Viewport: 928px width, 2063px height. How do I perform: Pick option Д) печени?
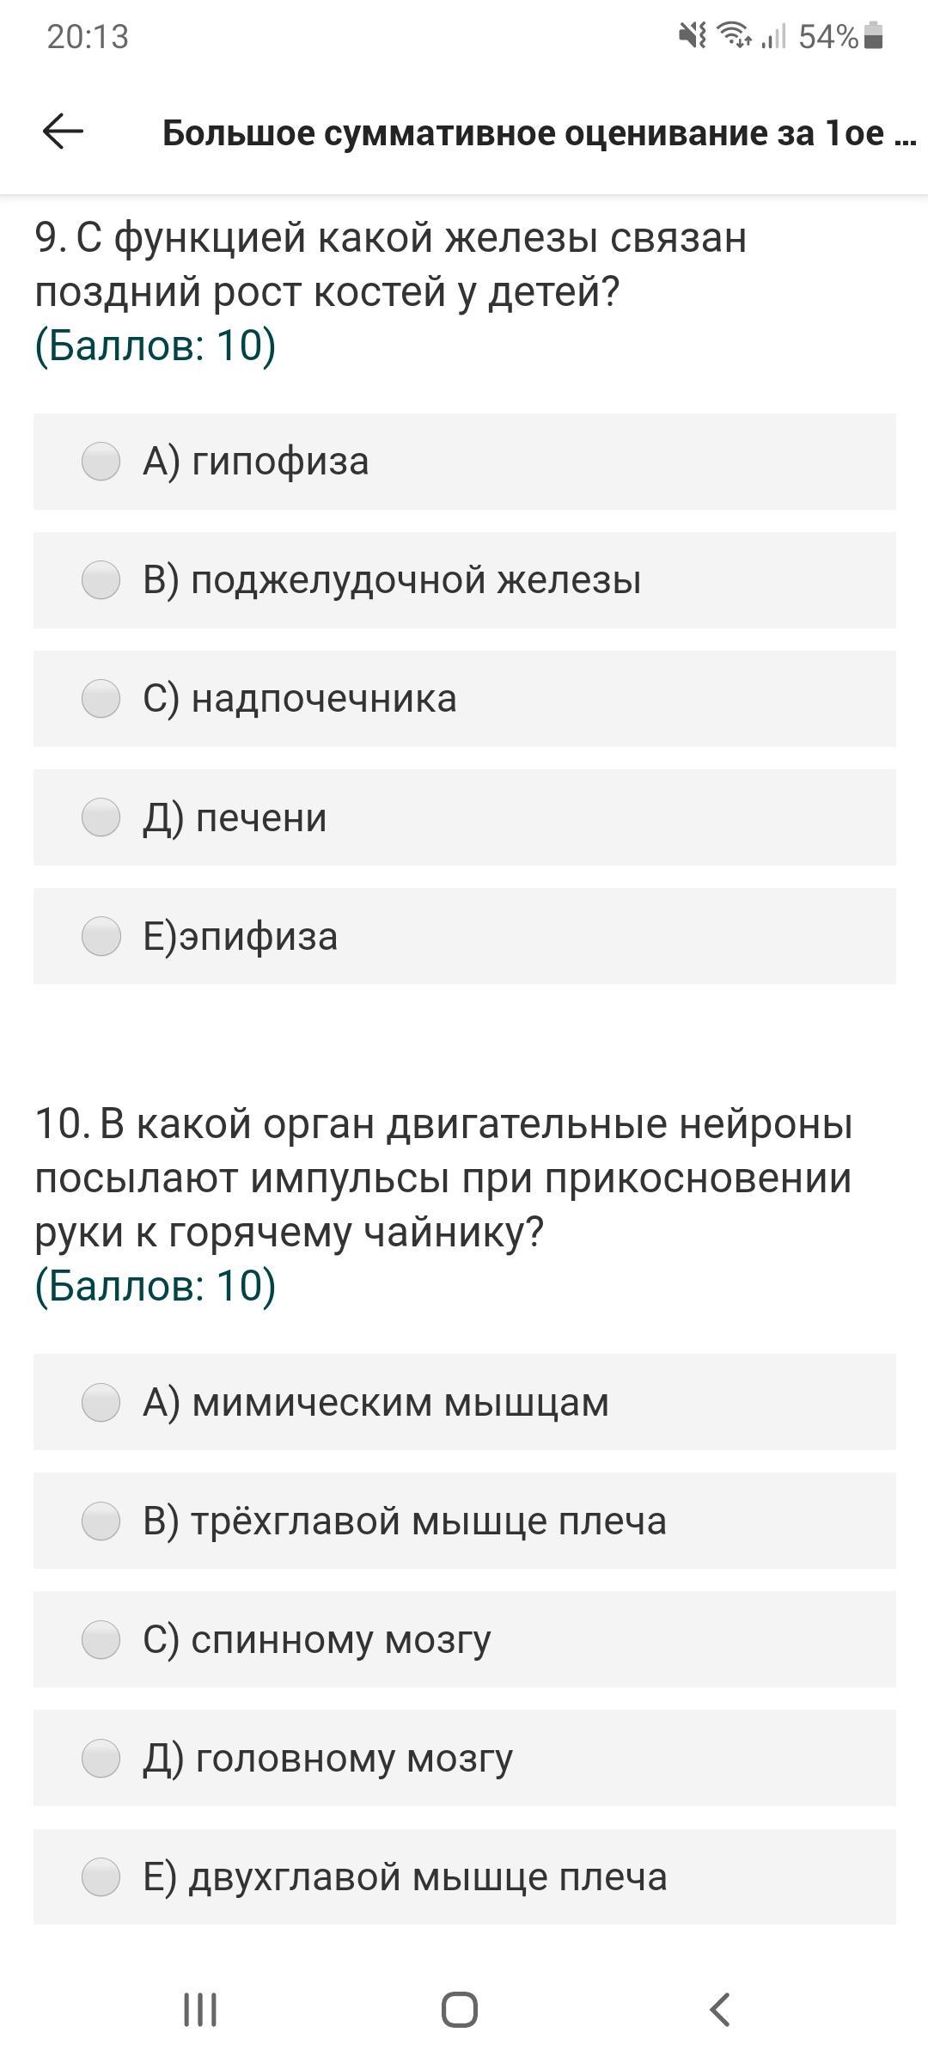(101, 817)
